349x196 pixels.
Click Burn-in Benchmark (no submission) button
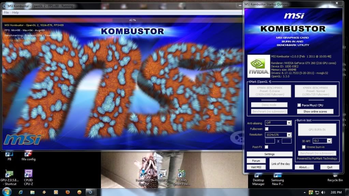[317, 153]
